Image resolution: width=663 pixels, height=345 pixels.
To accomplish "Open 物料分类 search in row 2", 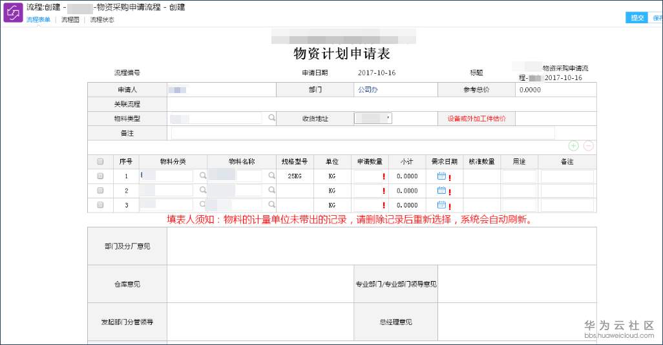I will (x=203, y=190).
